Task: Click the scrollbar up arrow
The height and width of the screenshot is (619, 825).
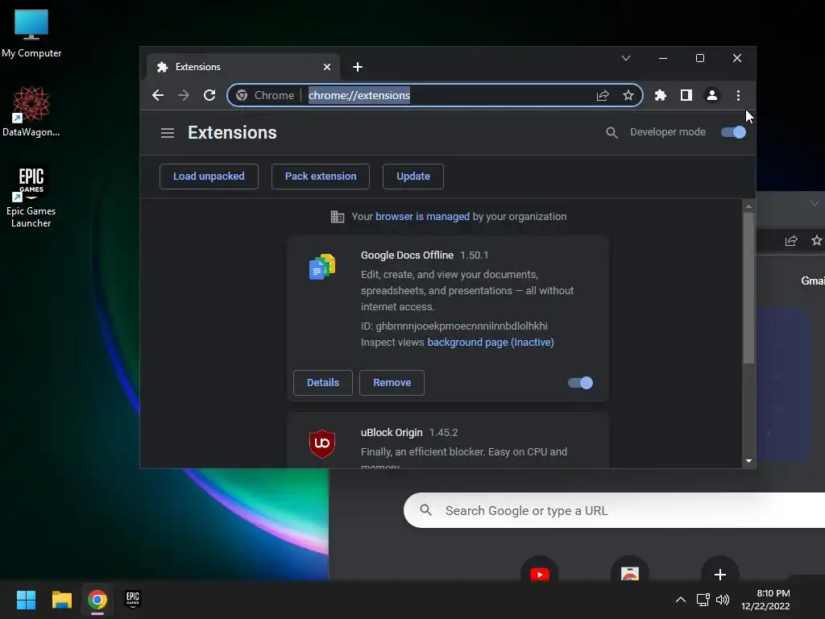Action: [748, 206]
